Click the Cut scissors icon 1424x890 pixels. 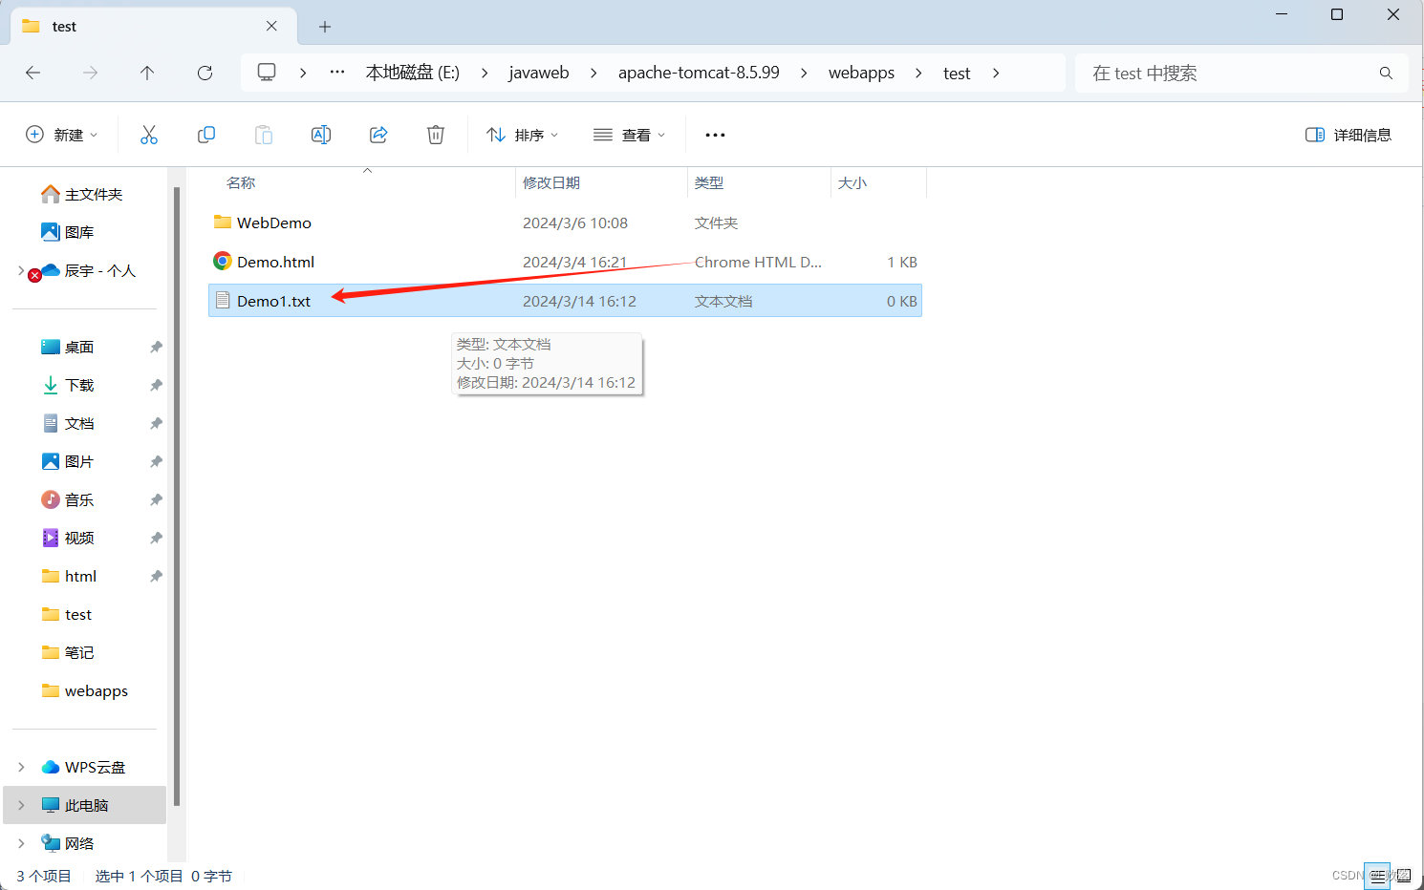148,135
